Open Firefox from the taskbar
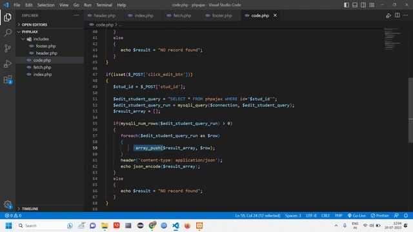This screenshot has height=232, width=413. (x=187, y=226)
